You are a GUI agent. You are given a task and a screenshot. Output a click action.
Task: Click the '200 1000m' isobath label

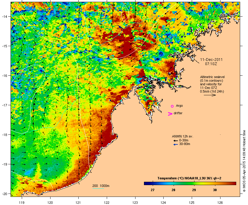101,186
